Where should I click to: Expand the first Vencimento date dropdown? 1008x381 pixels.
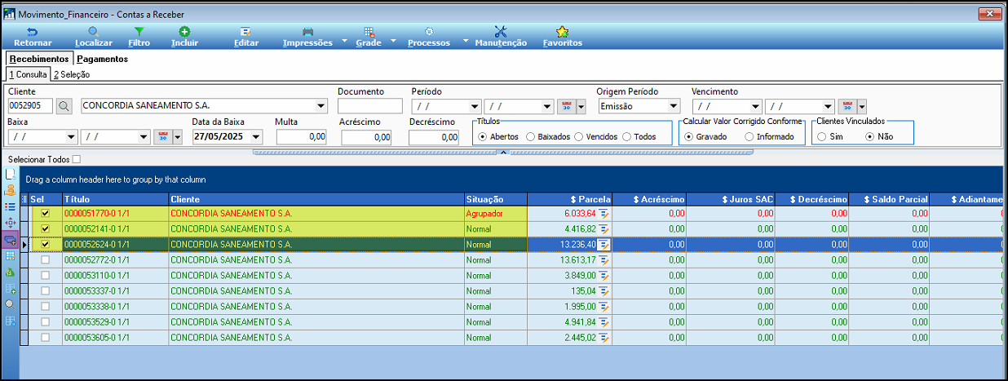coord(755,106)
